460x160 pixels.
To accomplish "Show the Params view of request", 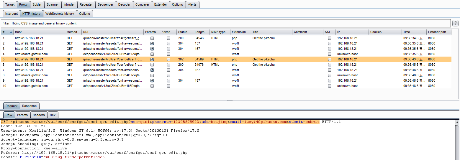I will [x=22, y=115].
